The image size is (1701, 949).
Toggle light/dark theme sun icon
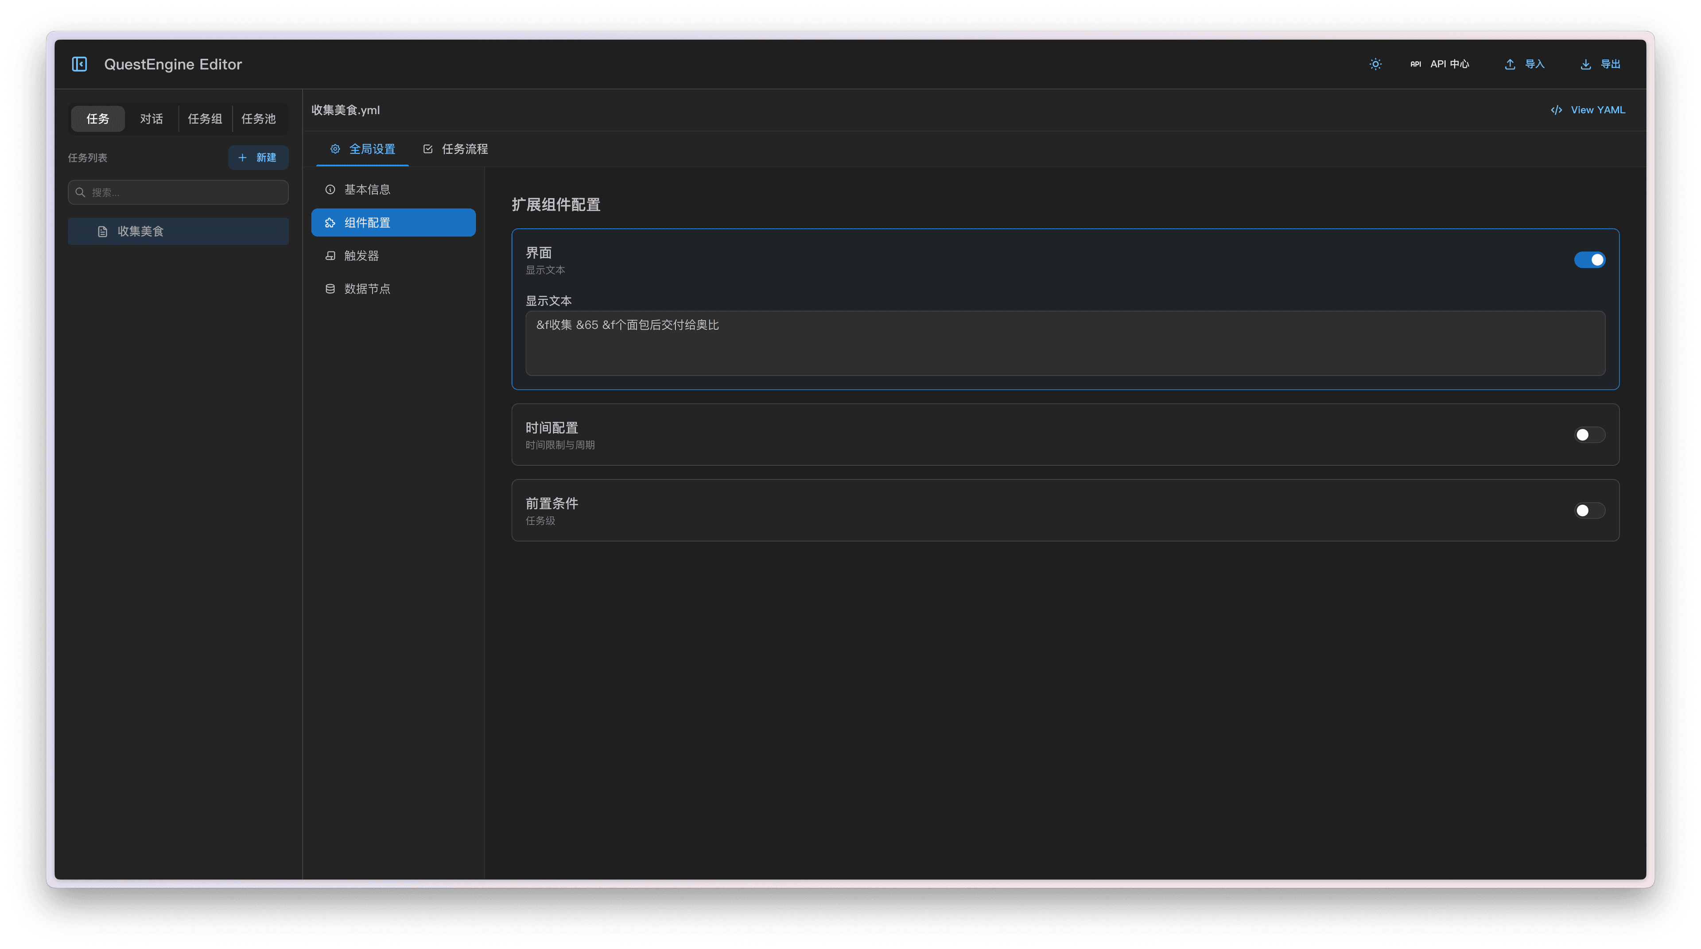[1375, 64]
